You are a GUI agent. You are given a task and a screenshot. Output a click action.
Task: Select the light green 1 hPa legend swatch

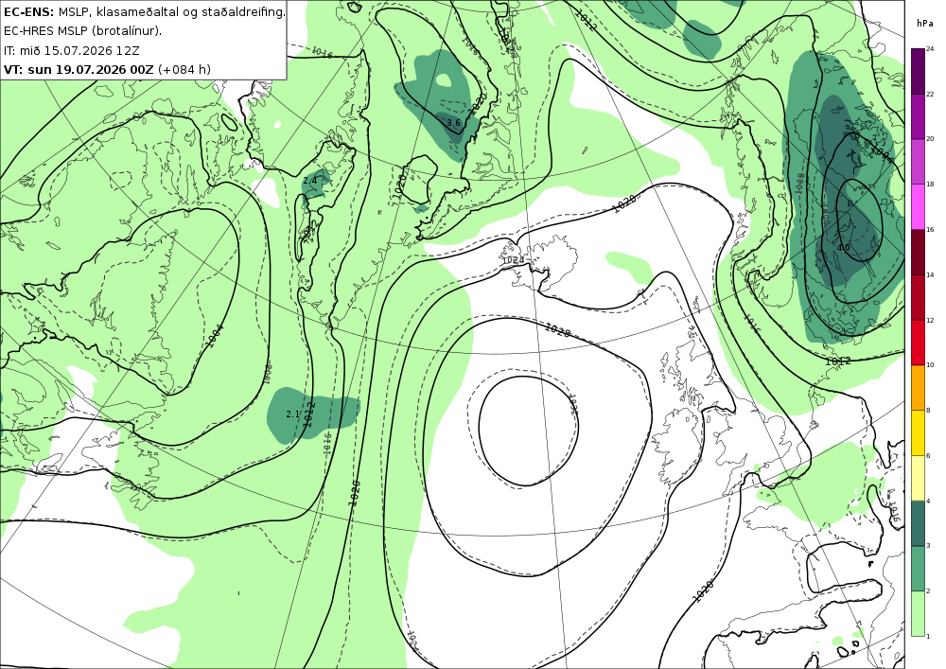[x=918, y=613]
